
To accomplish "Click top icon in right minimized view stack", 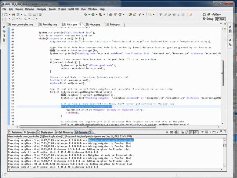I will pos(230,27).
